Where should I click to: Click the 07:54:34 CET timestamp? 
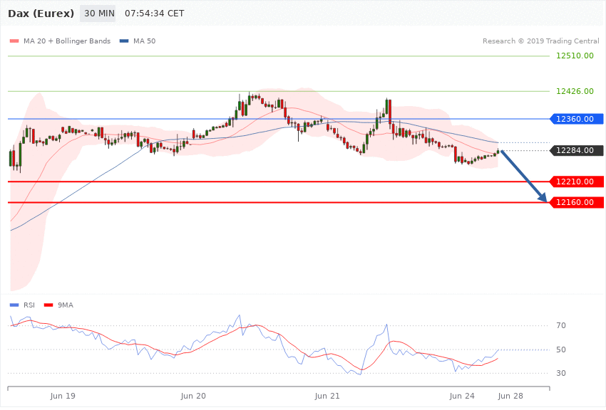(x=154, y=14)
